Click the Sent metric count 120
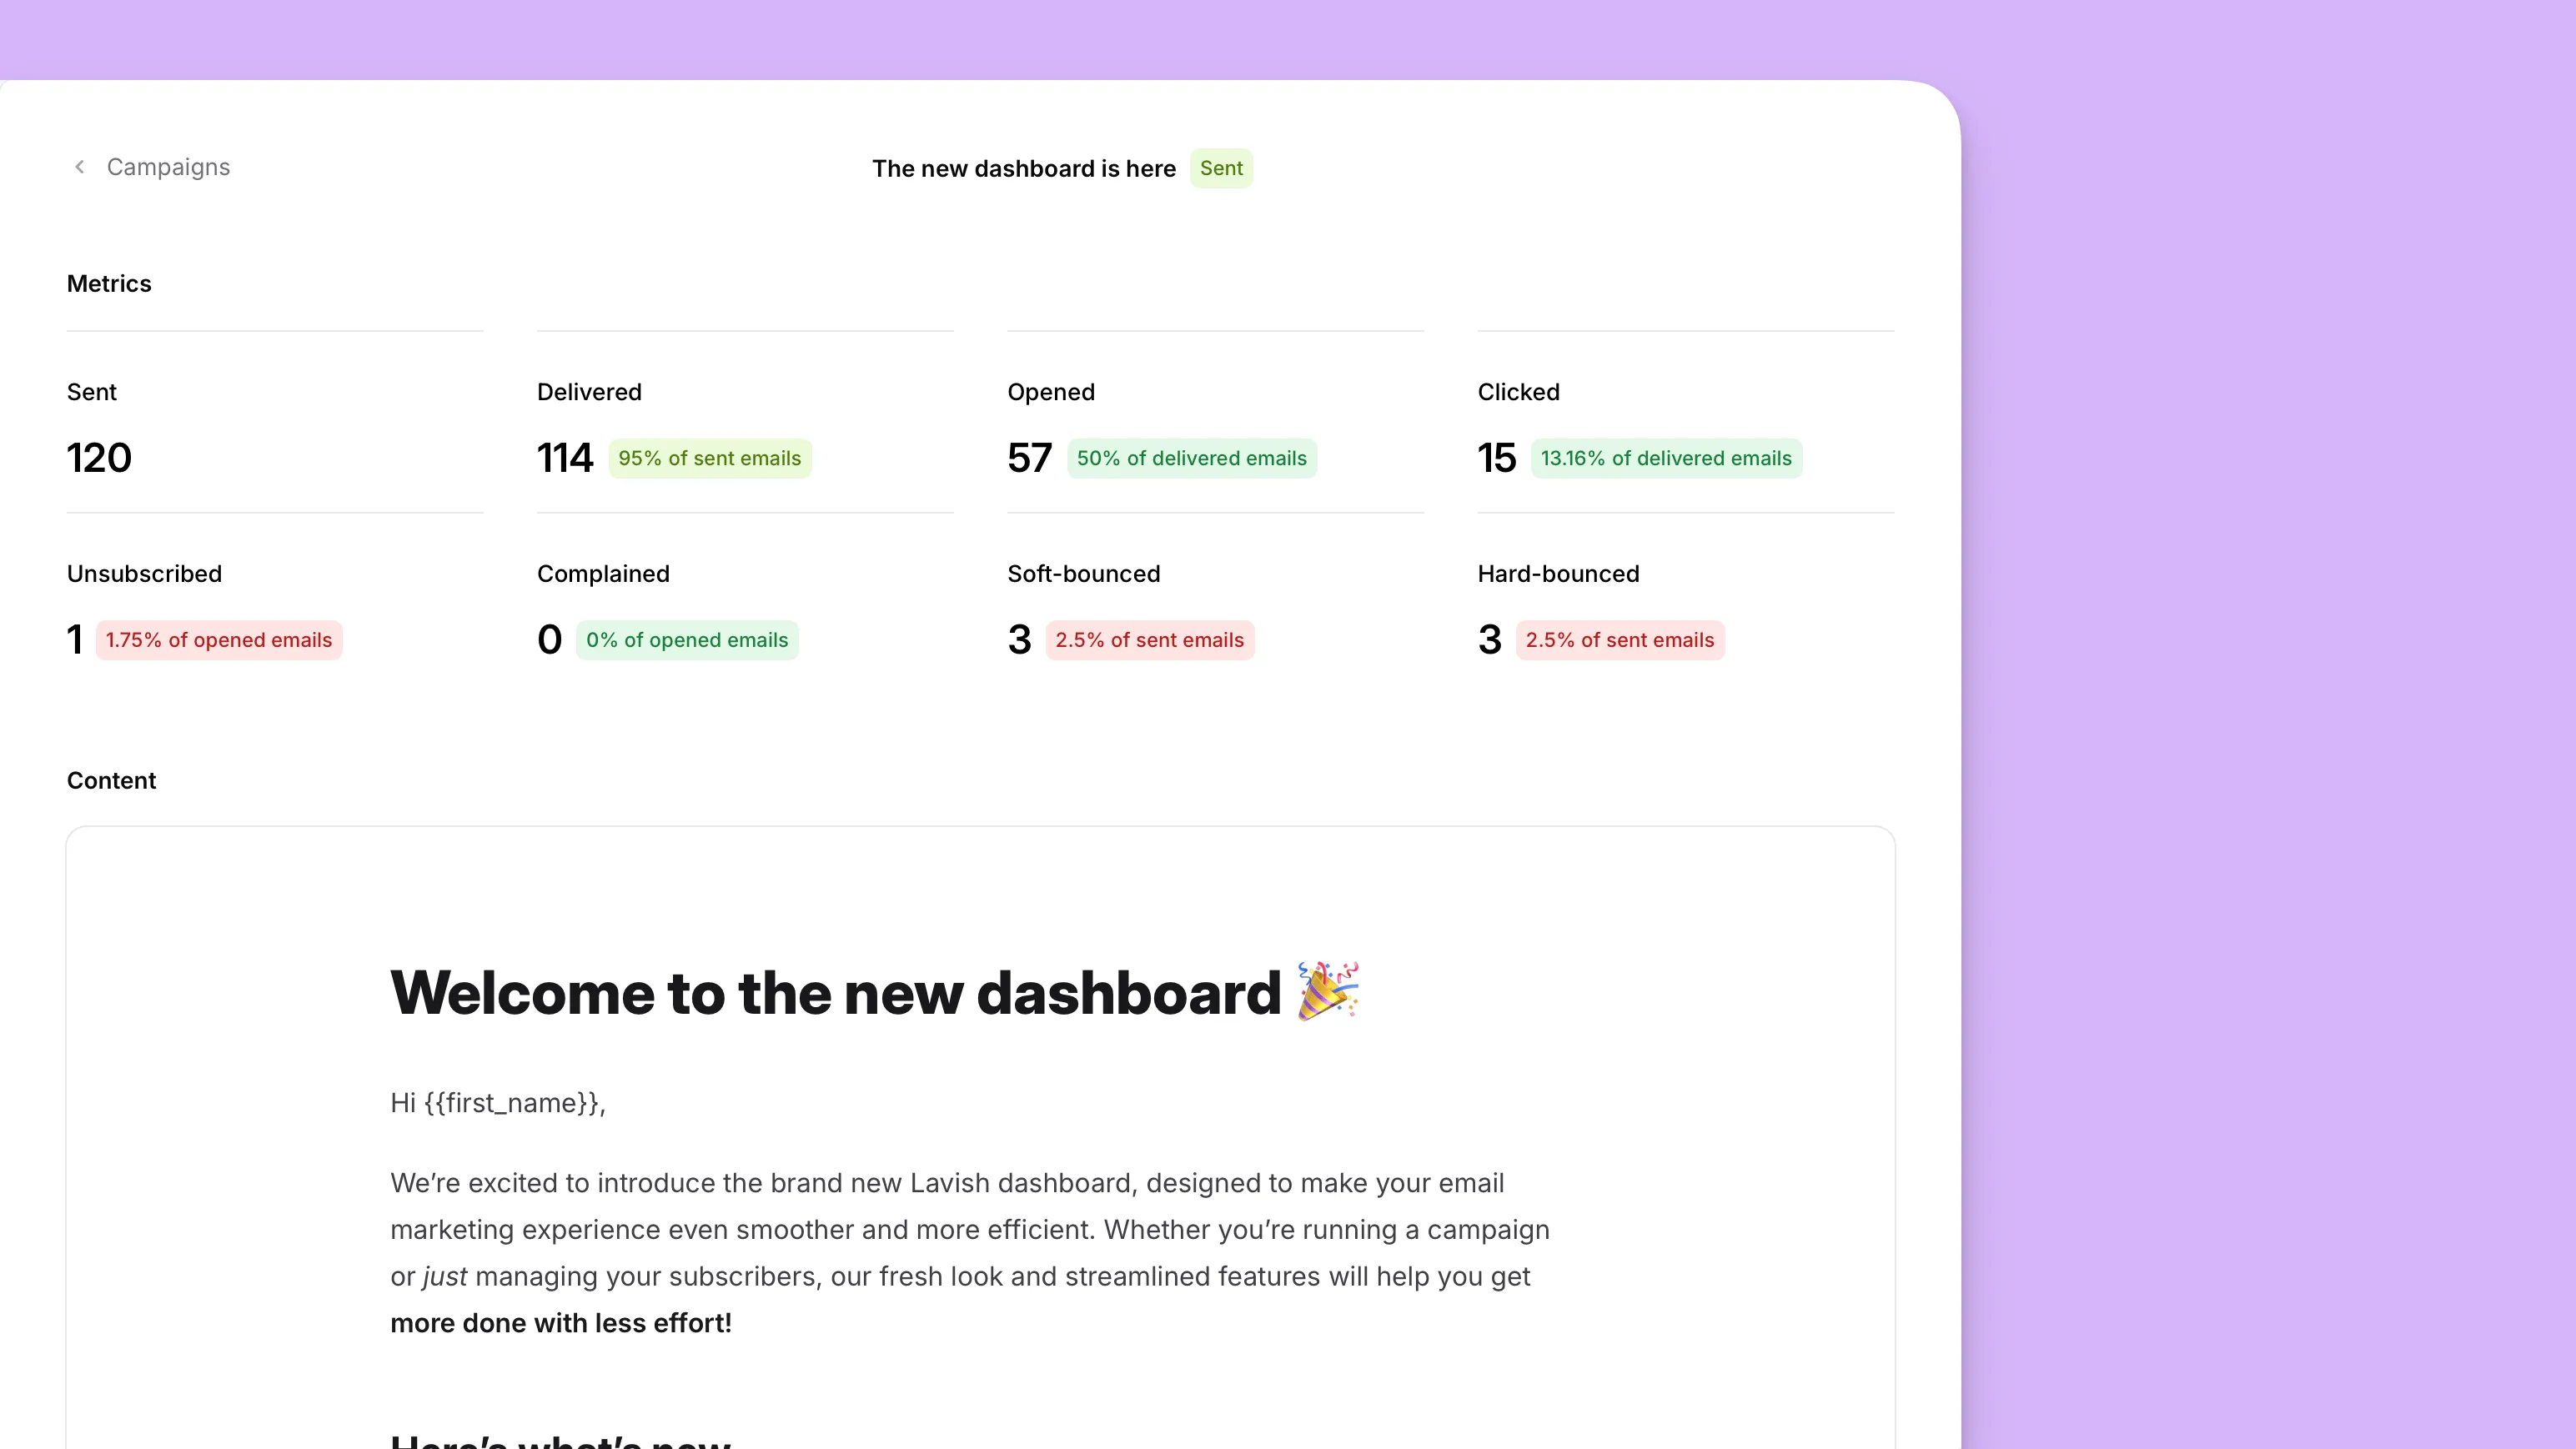 [99, 459]
